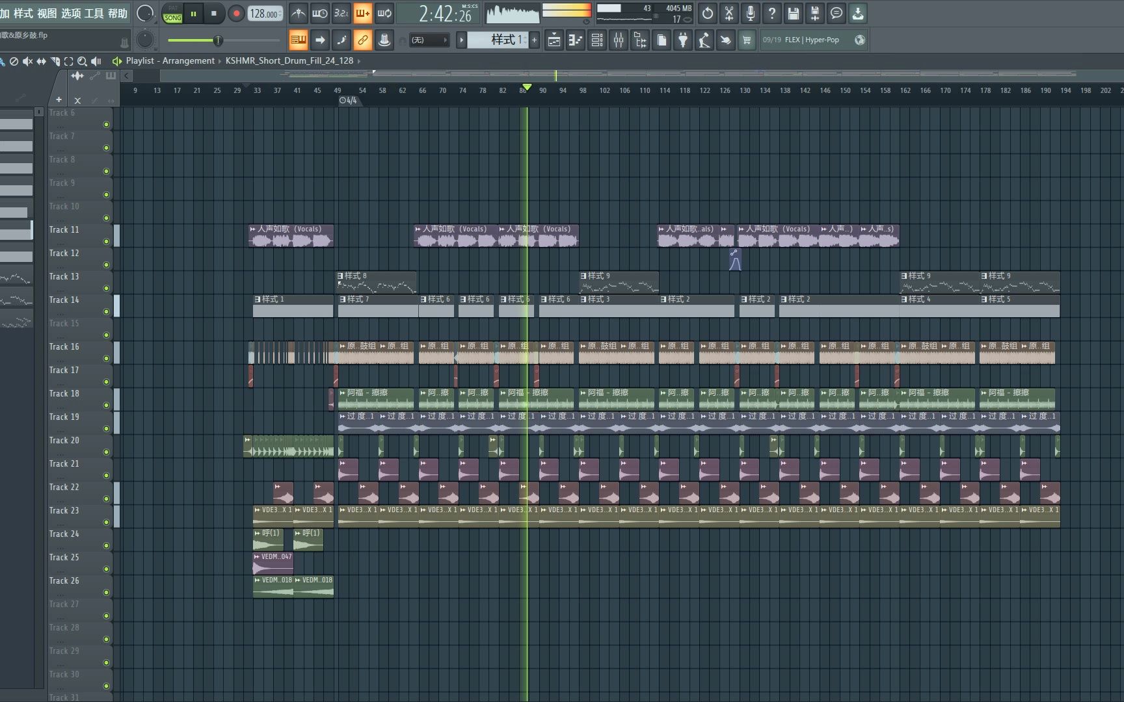Screen dimensions: 1124x702
Task: Open the 视图 menu
Action: tap(47, 13)
